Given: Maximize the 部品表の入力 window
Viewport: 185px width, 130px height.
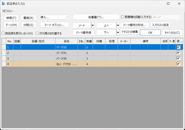Looking at the screenshot, I should (168, 4).
